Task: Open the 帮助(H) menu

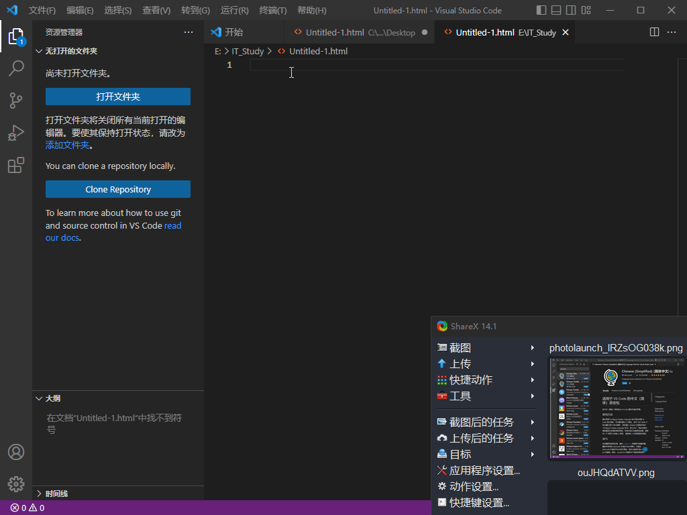Action: pyautogui.click(x=311, y=10)
